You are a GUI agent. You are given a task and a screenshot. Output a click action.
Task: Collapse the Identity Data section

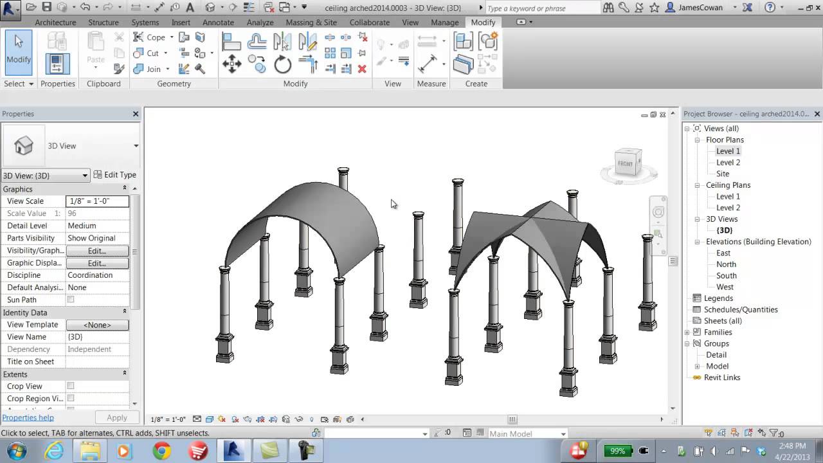click(x=125, y=313)
